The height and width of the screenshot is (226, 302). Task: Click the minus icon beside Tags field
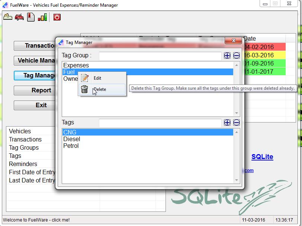[x=237, y=122]
